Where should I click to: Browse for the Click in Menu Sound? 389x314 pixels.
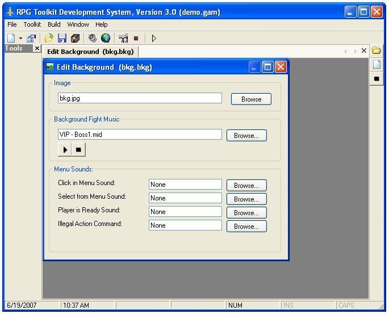[246, 185]
